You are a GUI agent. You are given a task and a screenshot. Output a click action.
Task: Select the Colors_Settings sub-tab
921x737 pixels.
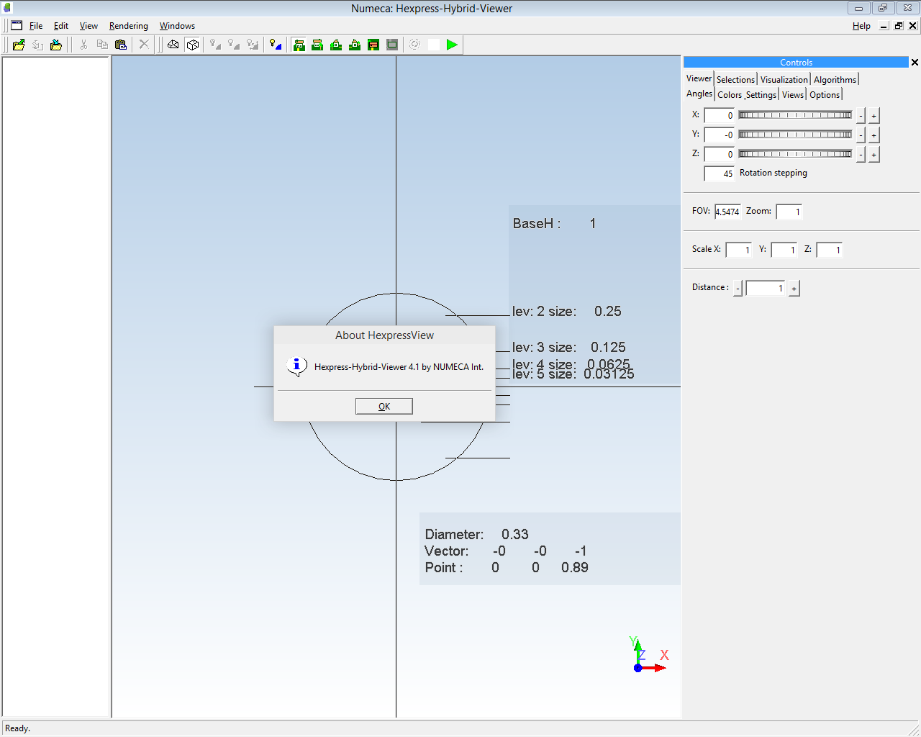point(747,95)
